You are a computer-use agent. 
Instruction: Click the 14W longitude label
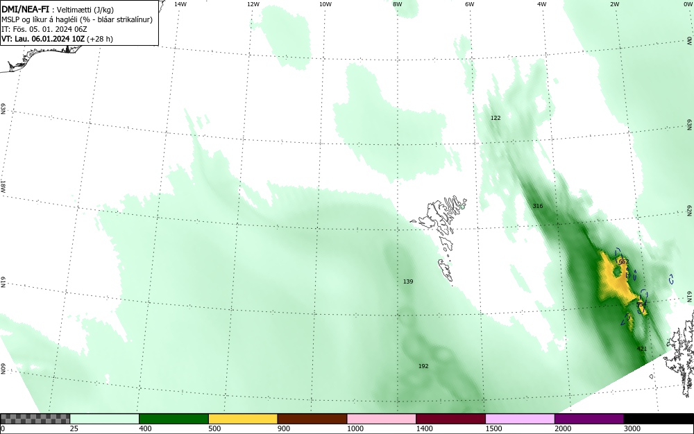(180, 4)
